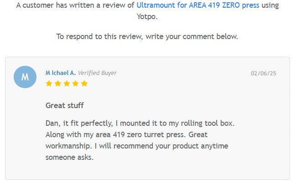Click the review date 02/06/25
Image resolution: width=295 pixels, height=193 pixels.
pyautogui.click(x=264, y=73)
